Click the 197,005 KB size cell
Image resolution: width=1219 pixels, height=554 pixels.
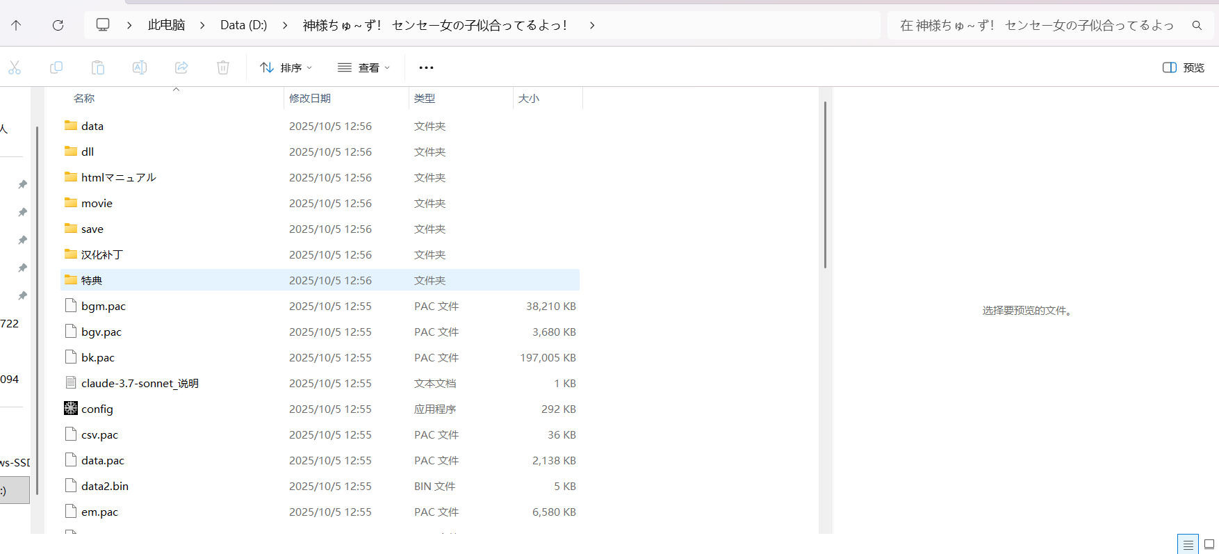(548, 357)
